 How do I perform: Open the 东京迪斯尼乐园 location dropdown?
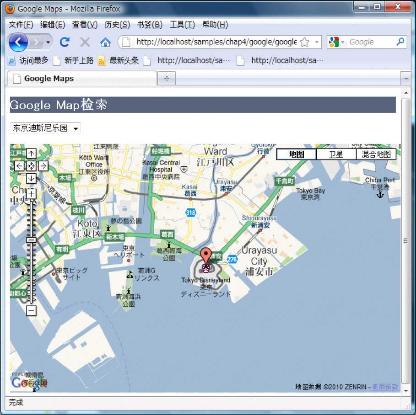tap(45, 128)
